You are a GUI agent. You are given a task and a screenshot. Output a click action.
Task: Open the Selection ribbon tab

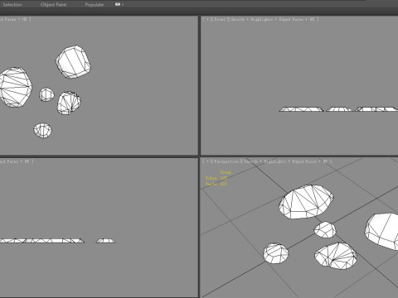12,5
